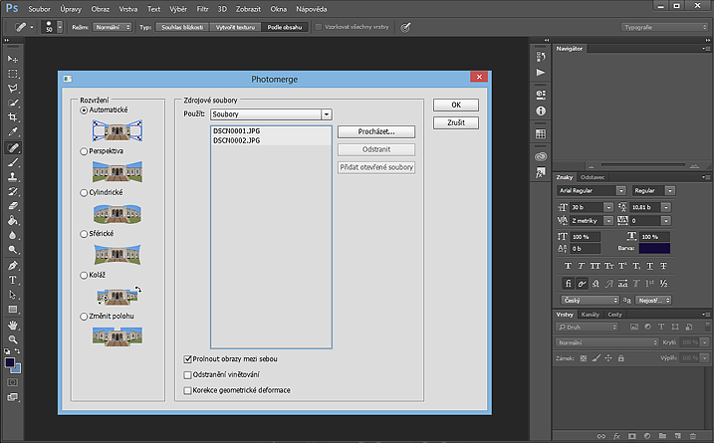Click Souhlas blízkosti type button
Viewport: 714px width, 443px height.
click(182, 27)
